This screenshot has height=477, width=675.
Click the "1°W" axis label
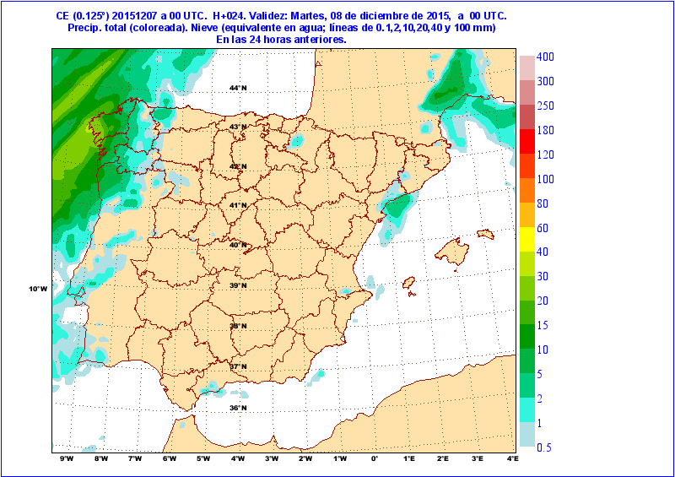340,459
